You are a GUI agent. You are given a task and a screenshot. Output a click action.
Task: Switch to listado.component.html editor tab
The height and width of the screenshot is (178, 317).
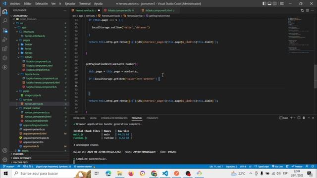click(158, 10)
